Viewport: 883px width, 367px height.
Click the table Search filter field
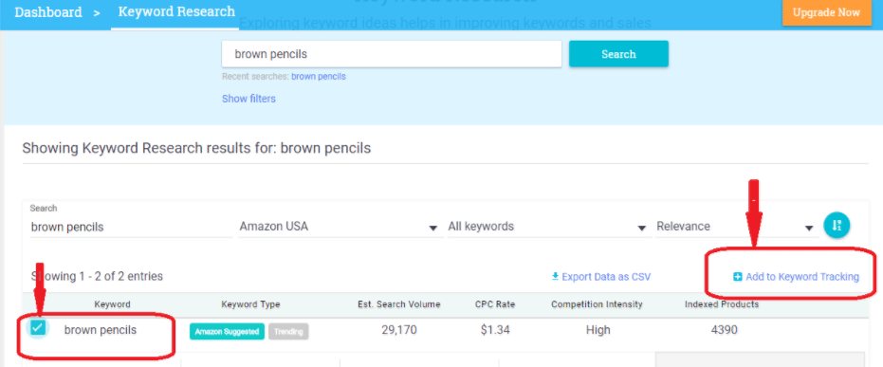coord(131,227)
